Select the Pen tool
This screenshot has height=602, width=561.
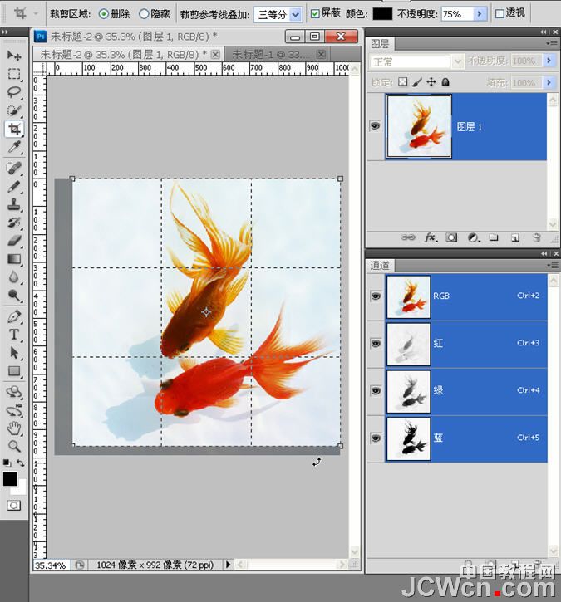click(x=14, y=316)
